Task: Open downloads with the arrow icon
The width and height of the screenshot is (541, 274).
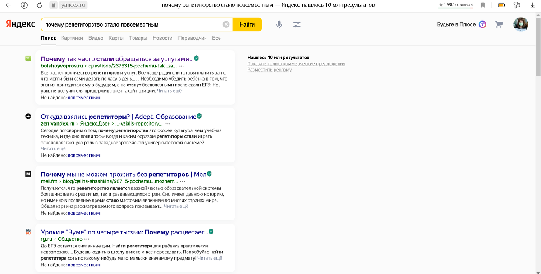Action: 532,5
